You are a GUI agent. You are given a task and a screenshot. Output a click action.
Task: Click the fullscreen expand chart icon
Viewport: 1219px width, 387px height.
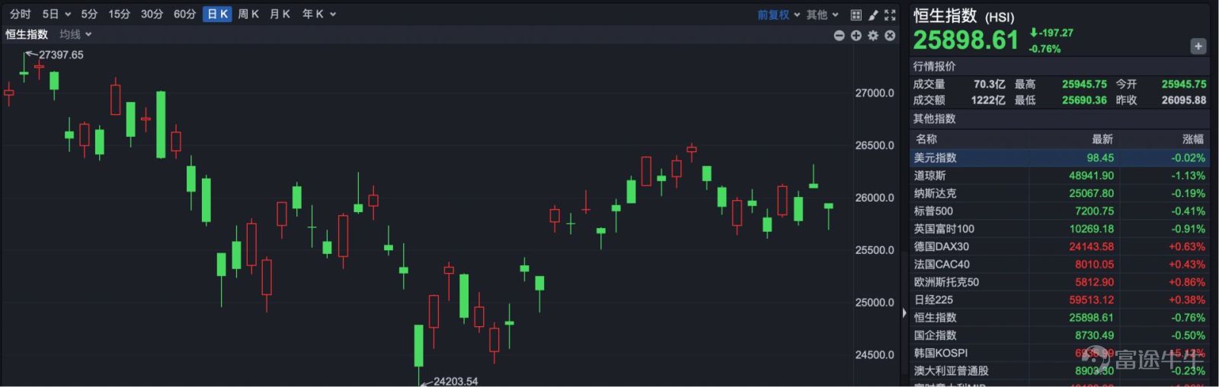point(890,14)
